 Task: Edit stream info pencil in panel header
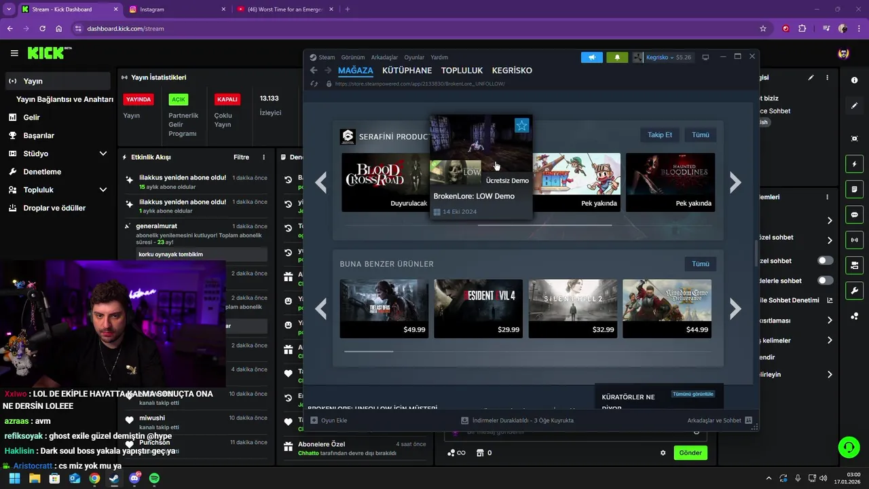coord(811,77)
